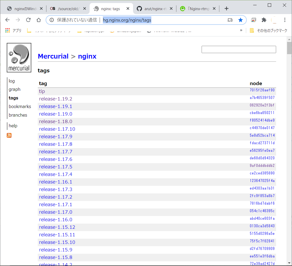Open the release-1.17.4 tag
This screenshot has width=292, height=266.
pos(55,174)
